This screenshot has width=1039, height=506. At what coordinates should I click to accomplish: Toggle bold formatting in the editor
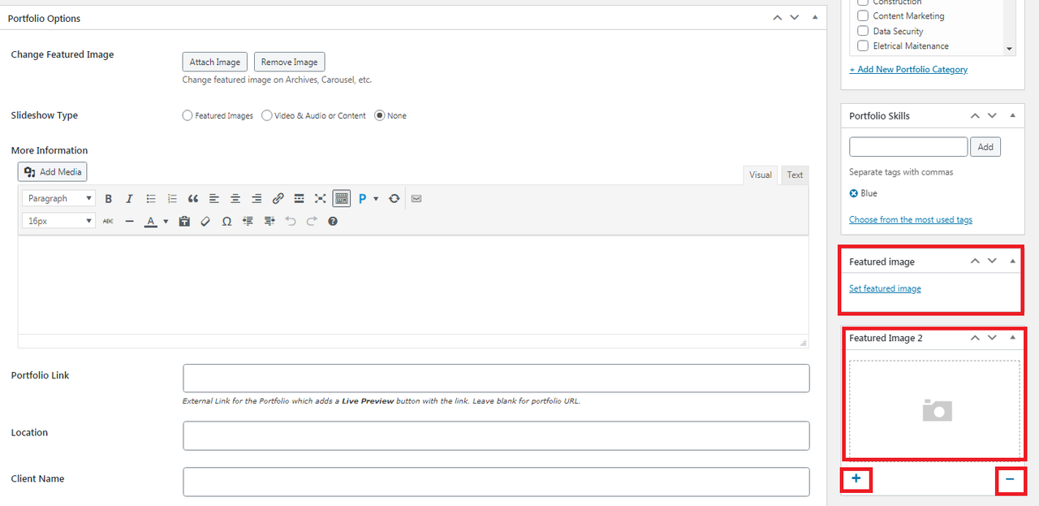(x=108, y=198)
